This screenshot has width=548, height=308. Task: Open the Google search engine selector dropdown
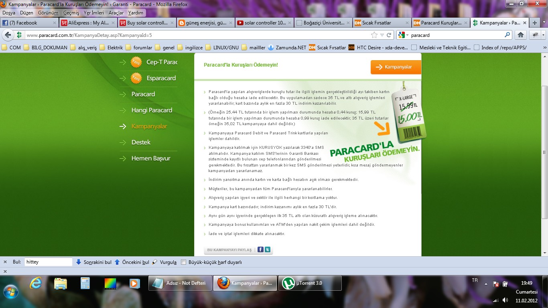pos(403,35)
